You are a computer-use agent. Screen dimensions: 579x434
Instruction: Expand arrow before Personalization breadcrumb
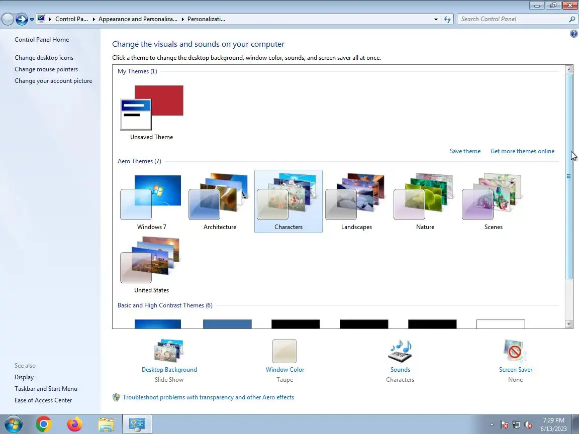(x=182, y=19)
